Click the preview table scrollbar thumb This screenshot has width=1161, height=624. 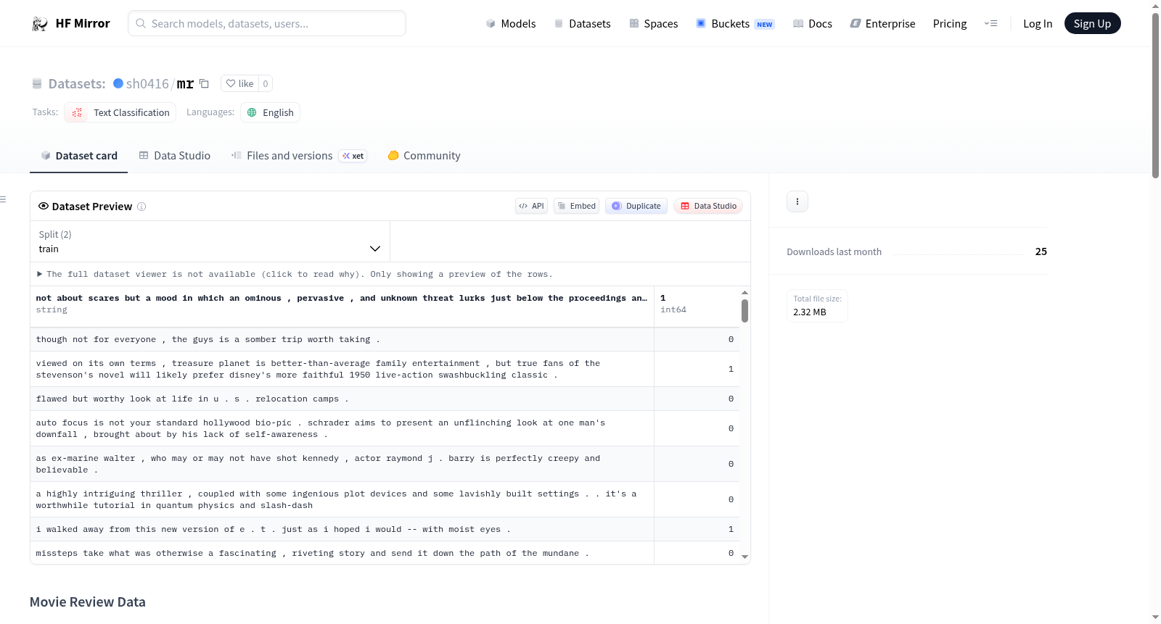click(x=744, y=311)
